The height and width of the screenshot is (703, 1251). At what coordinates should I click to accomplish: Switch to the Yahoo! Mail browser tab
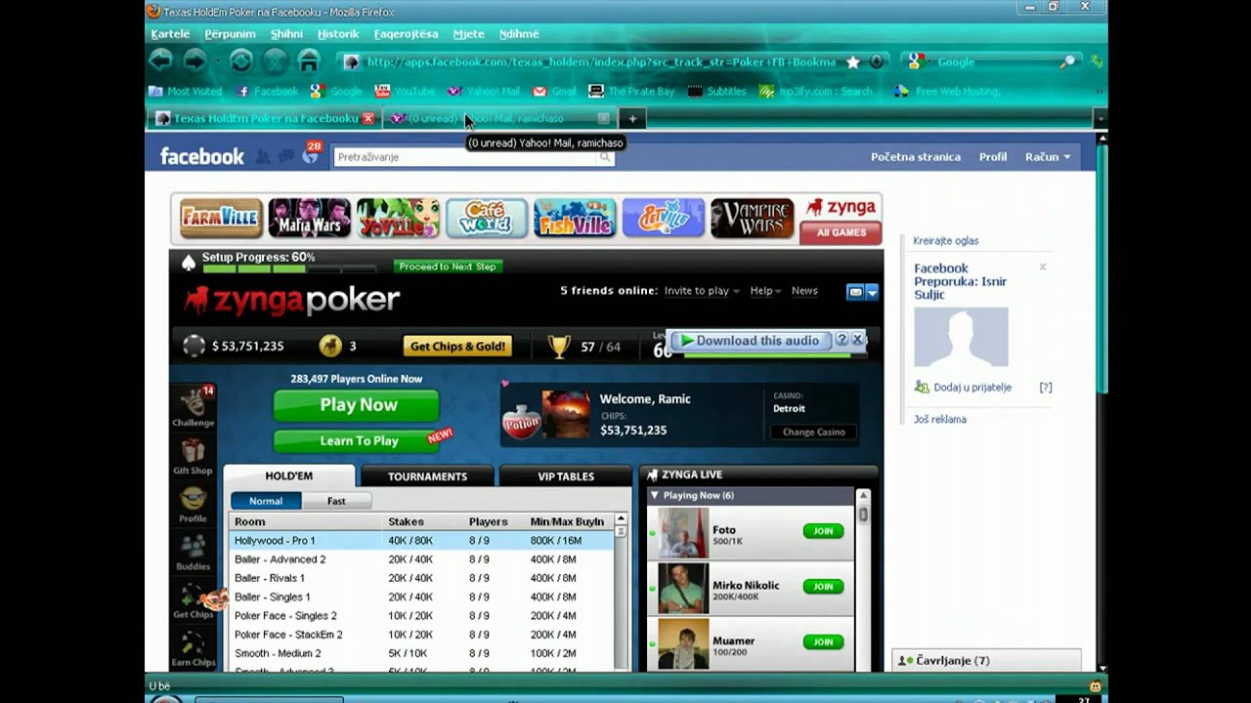(x=498, y=118)
